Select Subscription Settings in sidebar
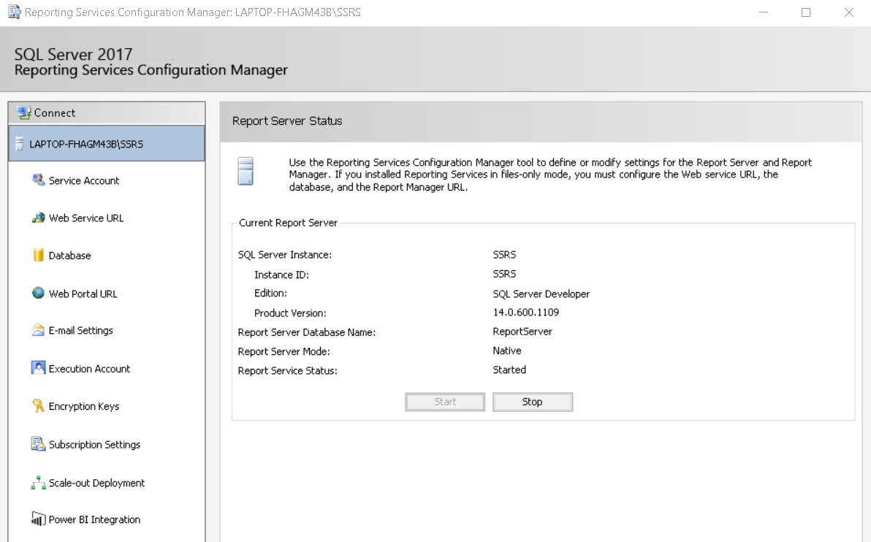Image resolution: width=871 pixels, height=542 pixels. [x=94, y=445]
